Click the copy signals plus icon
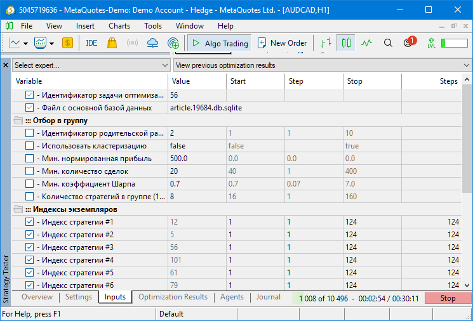Viewport: 473px width, 321px height. coord(173,43)
